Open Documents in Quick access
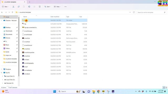Image resolution: width=168 pixels, height=94 pixels. [x=9, y=34]
